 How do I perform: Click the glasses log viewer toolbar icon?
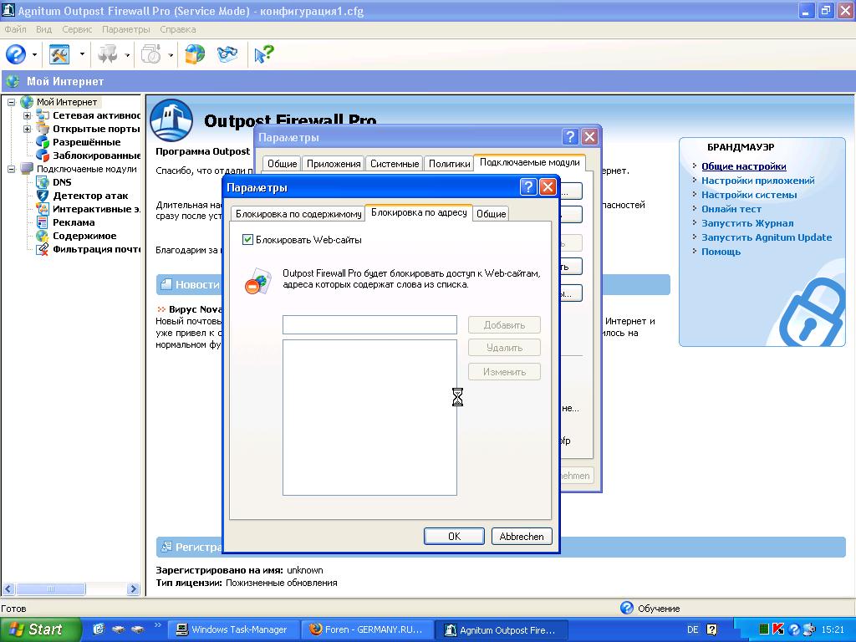coord(227,54)
